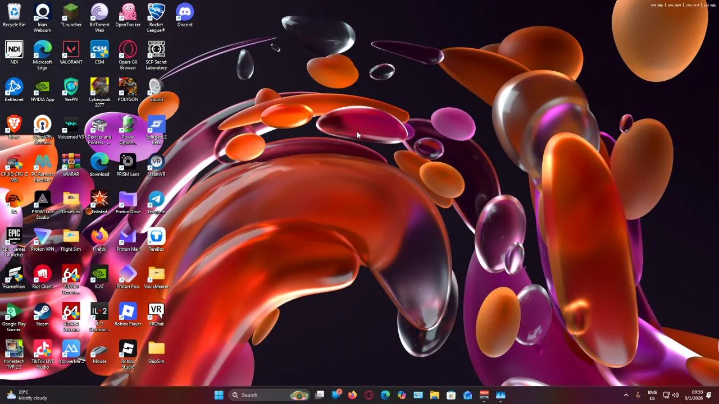Select the NDI desktop icon
The image size is (719, 404).
coord(14,53)
